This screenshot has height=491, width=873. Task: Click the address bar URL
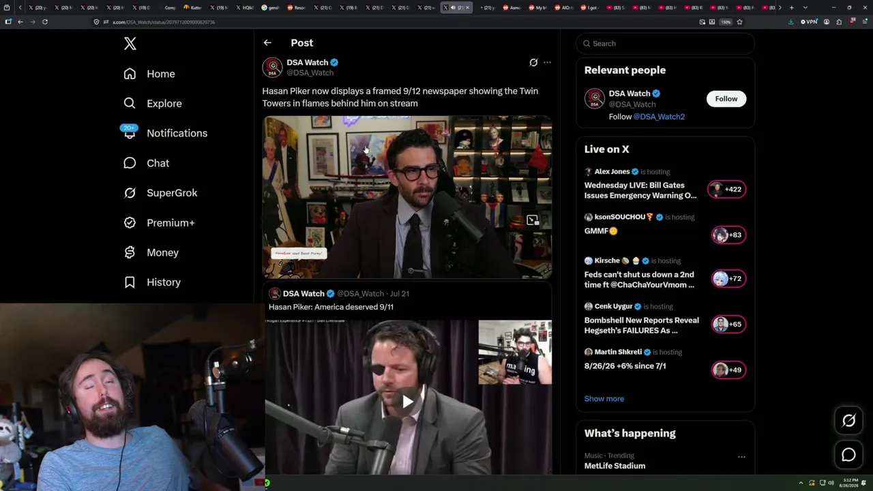coord(164,23)
